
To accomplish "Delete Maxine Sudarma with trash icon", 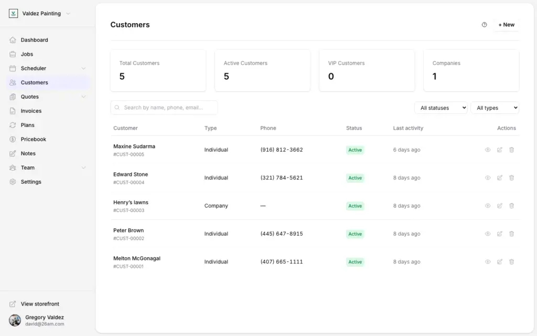I will 512,150.
